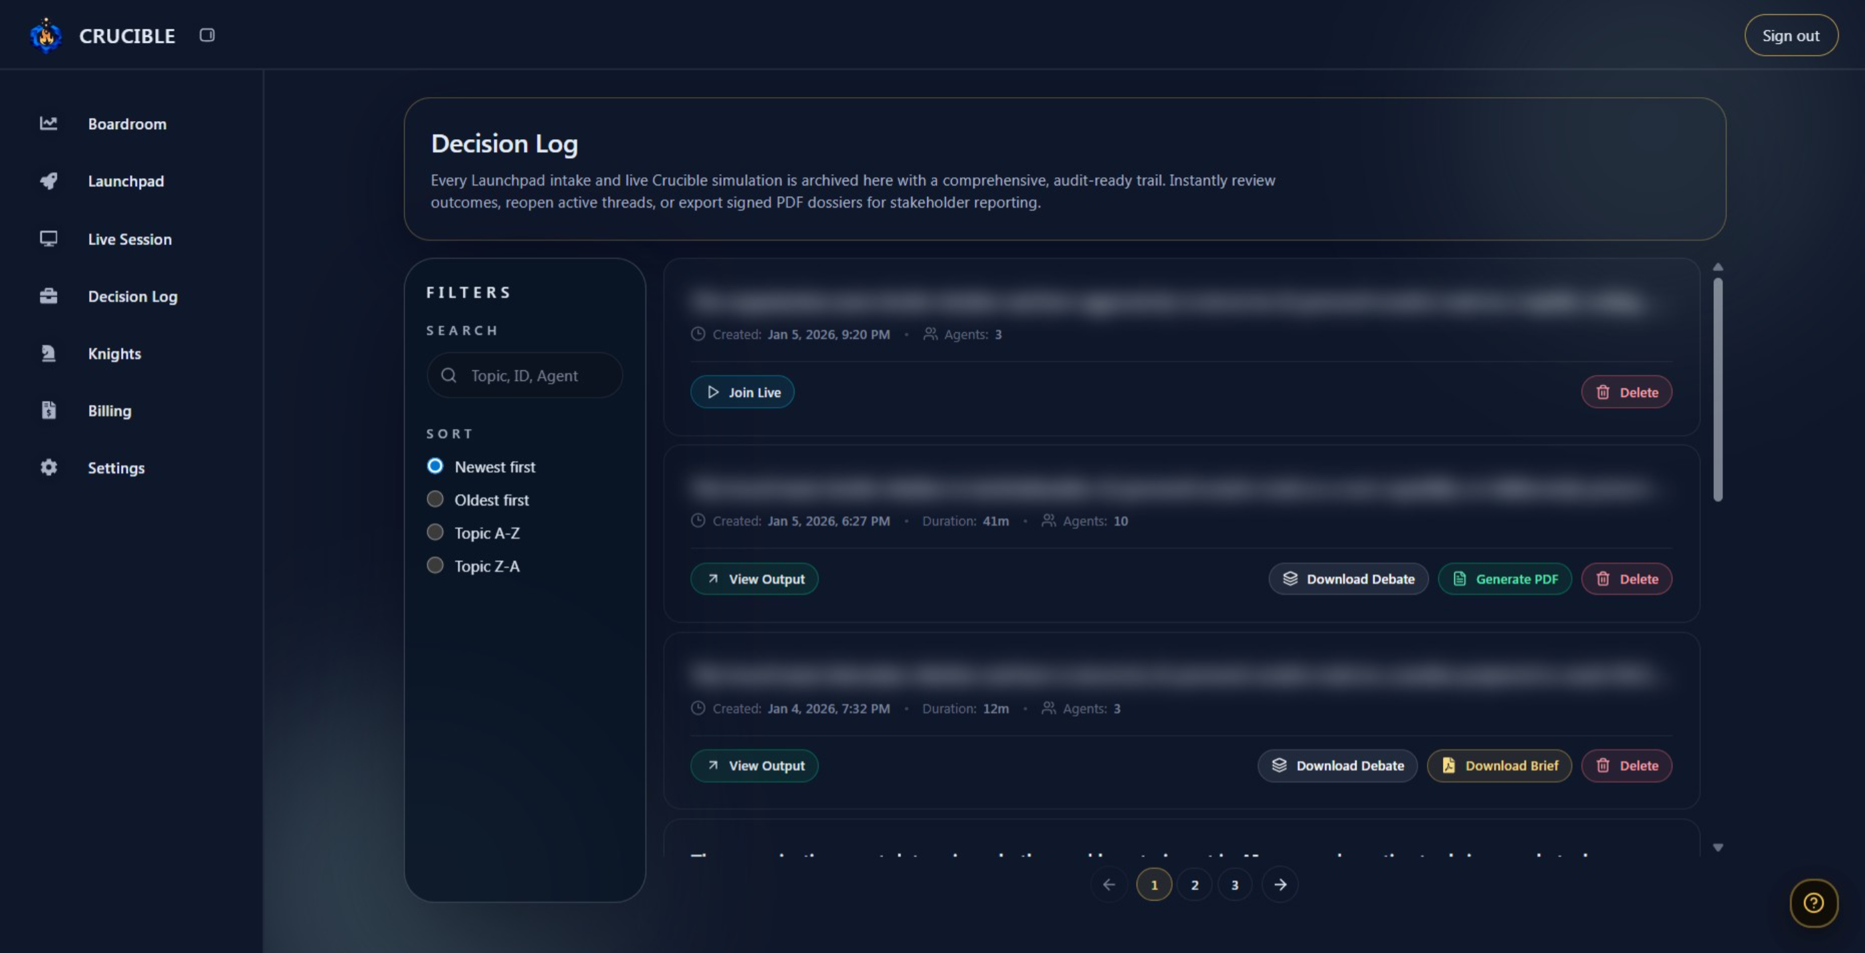Go to next page with right arrow
This screenshot has width=1865, height=953.
coord(1280,884)
